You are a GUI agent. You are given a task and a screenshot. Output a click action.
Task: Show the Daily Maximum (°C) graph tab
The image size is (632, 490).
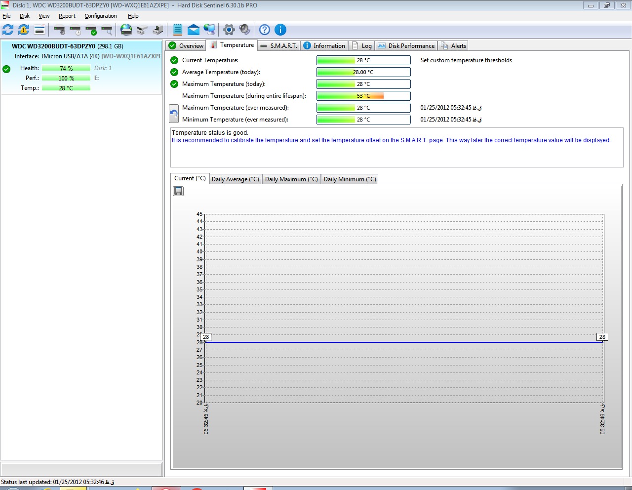point(291,179)
